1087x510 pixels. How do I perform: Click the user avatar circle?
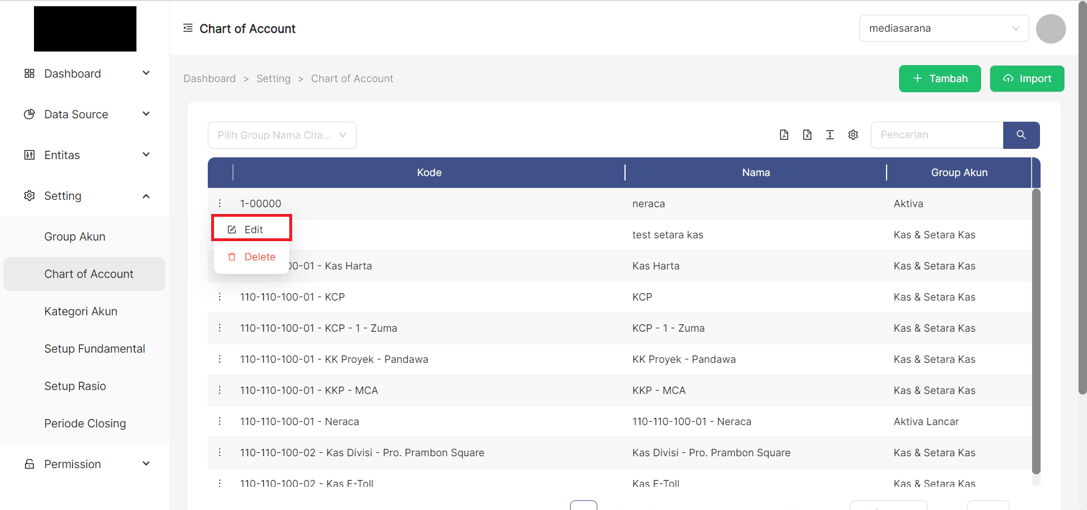pyautogui.click(x=1050, y=29)
